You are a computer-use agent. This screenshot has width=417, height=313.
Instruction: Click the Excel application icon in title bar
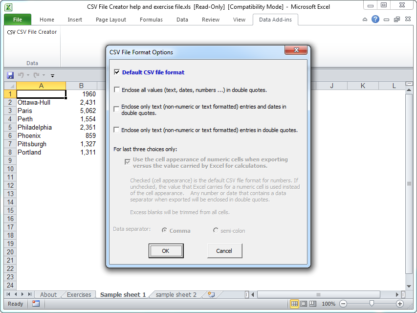[8, 7]
